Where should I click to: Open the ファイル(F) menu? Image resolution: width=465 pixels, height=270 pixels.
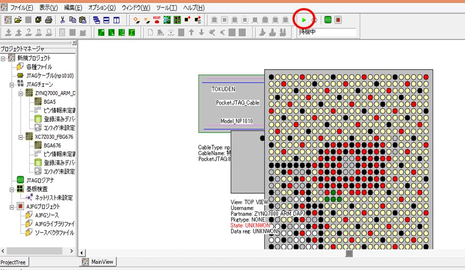click(21, 8)
